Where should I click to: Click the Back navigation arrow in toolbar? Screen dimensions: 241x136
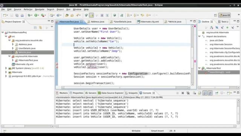click(x=148, y=15)
